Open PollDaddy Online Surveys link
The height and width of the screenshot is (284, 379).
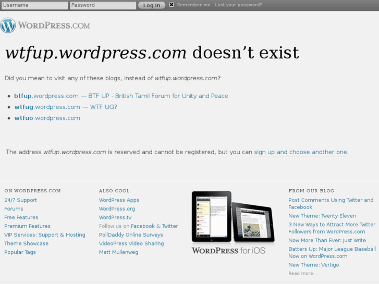[131, 234]
